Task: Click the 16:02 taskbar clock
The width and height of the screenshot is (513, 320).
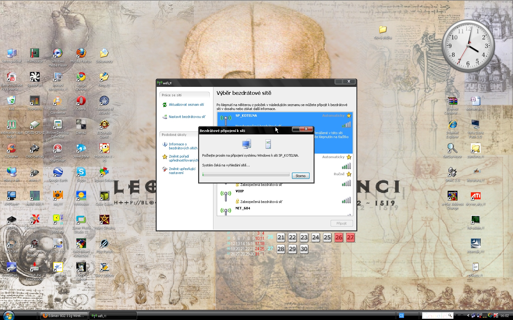Action: click(x=504, y=316)
